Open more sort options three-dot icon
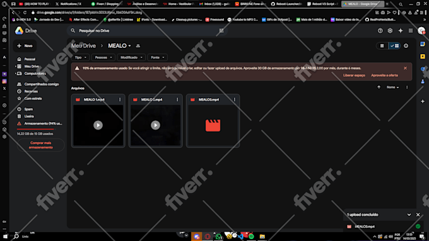 tap(407, 87)
